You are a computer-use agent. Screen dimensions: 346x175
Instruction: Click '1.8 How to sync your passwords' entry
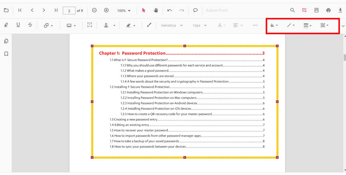click(x=148, y=146)
